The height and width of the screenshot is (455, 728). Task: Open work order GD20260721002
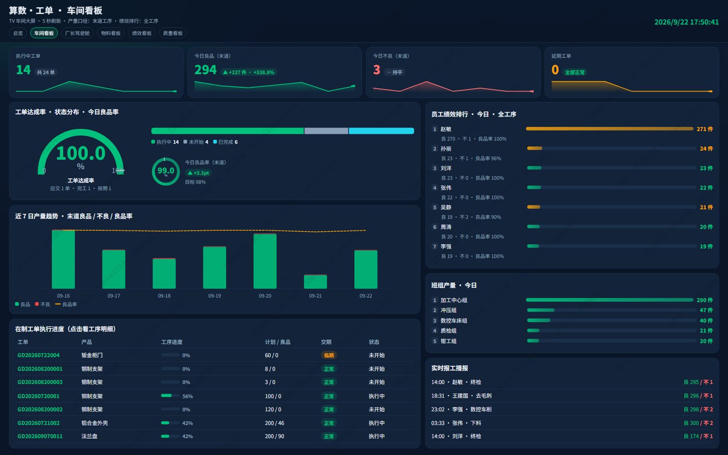(38, 423)
